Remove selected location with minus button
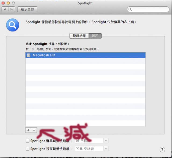Screen dimensions: 172x158 [34, 130]
